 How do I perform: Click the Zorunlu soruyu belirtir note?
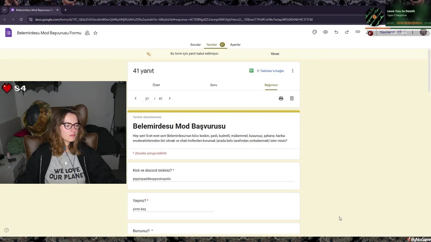[150, 153]
